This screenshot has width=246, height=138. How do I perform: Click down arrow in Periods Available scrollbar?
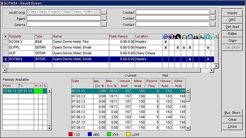pyautogui.click(x=49, y=128)
